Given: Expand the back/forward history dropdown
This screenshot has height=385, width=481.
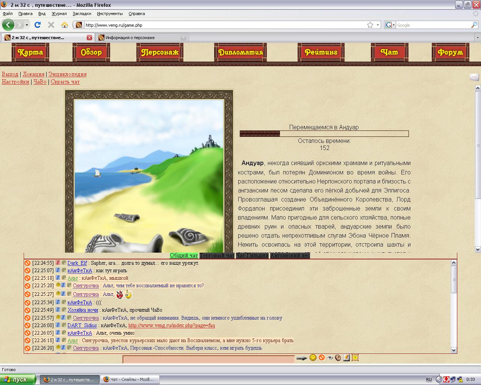Looking at the screenshot, I should 27,25.
